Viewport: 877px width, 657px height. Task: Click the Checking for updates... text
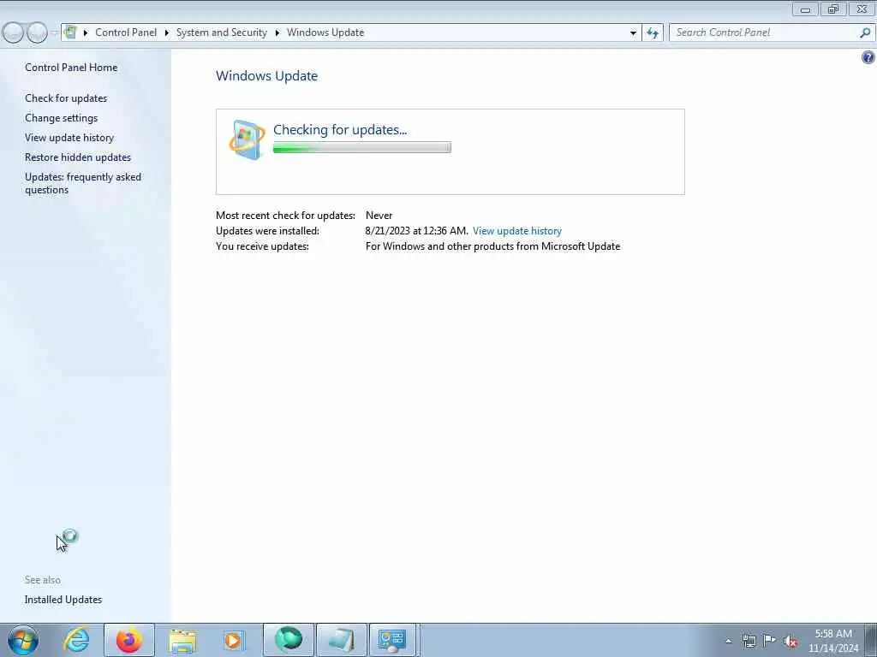(x=340, y=130)
